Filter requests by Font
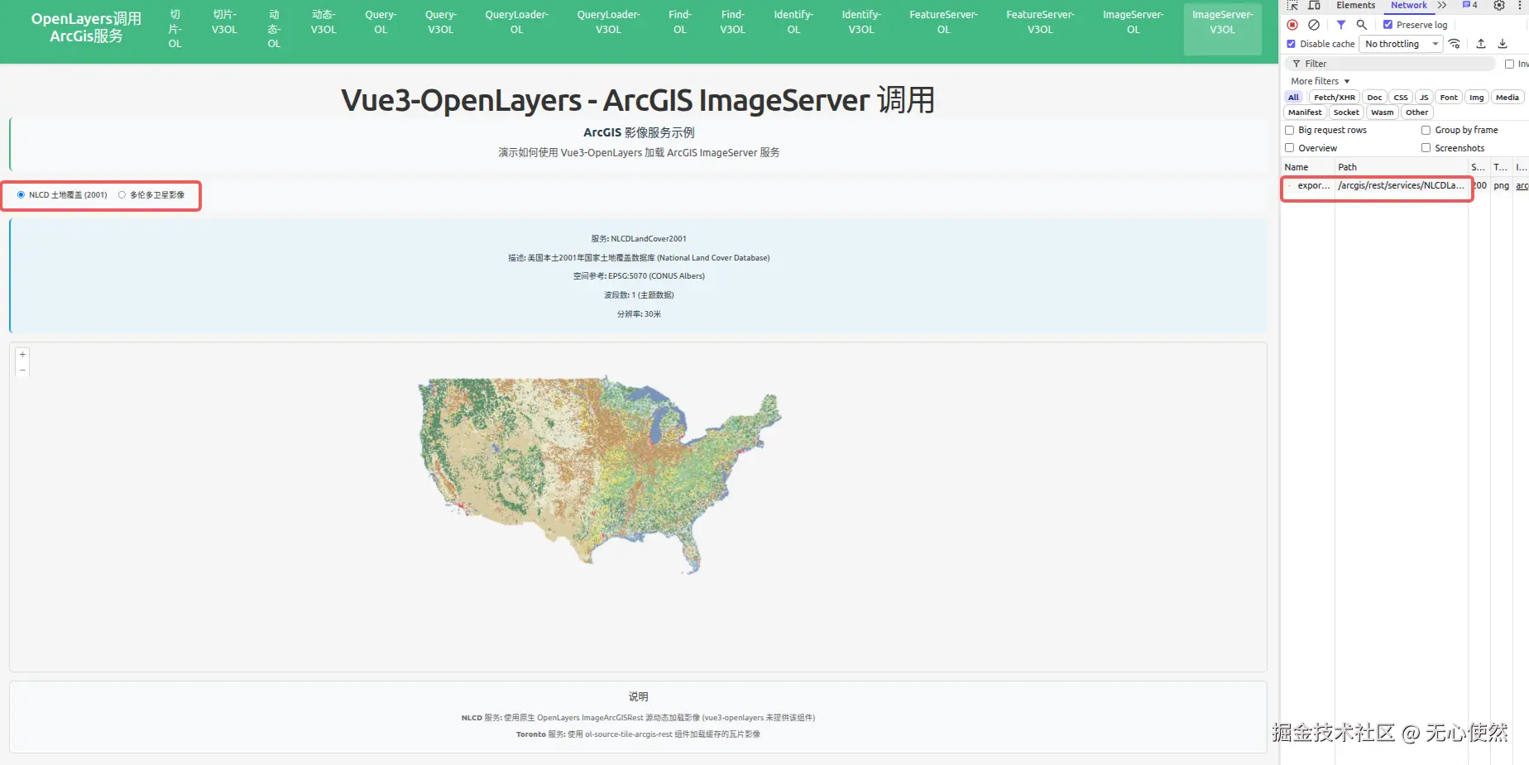The image size is (1529, 765). click(1449, 98)
